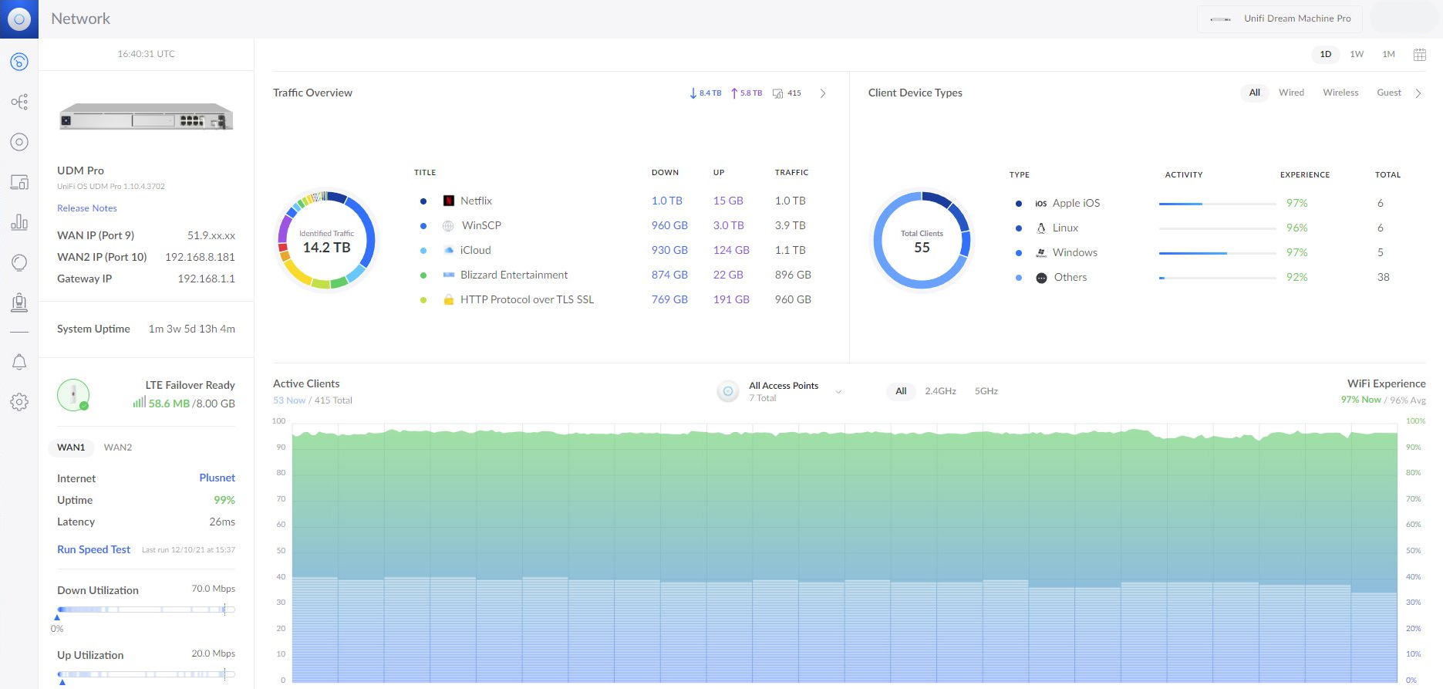Image resolution: width=1443 pixels, height=689 pixels.
Task: Open the Notifications bell icon
Action: [x=19, y=362]
